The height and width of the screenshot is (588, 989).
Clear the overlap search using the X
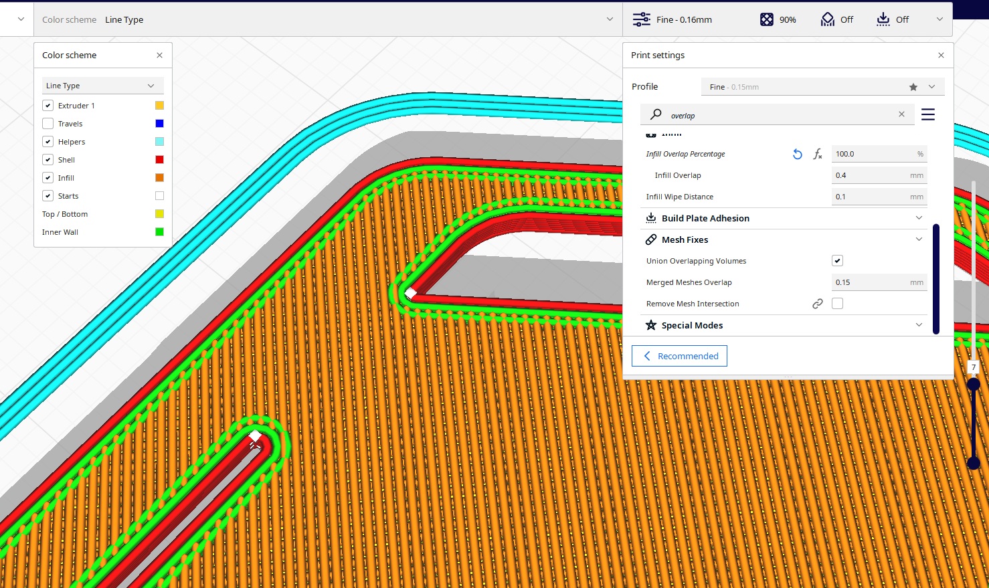901,114
